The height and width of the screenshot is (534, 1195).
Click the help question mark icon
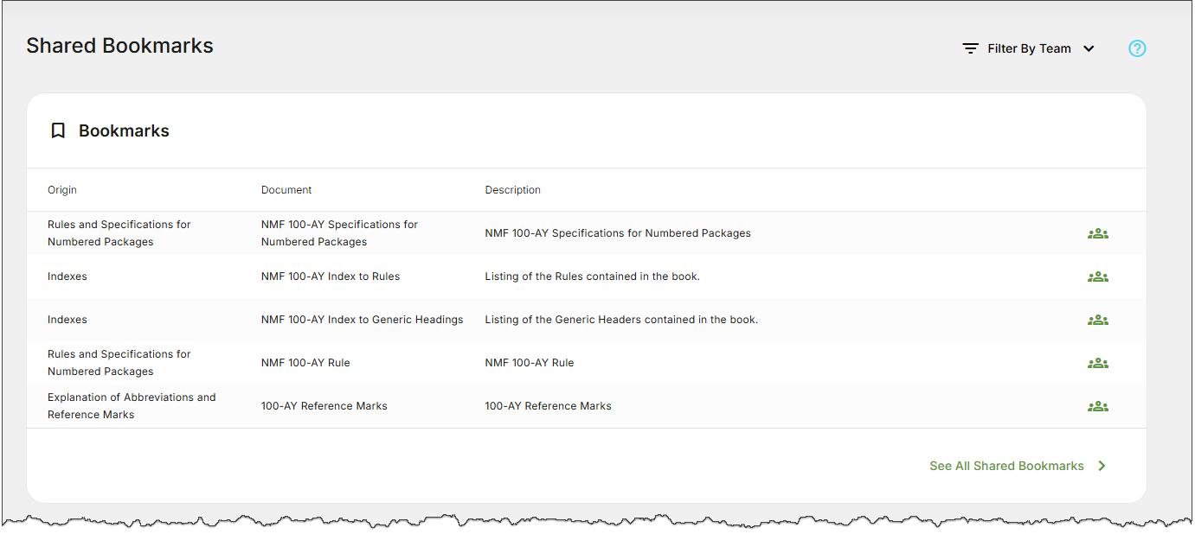pyautogui.click(x=1137, y=48)
